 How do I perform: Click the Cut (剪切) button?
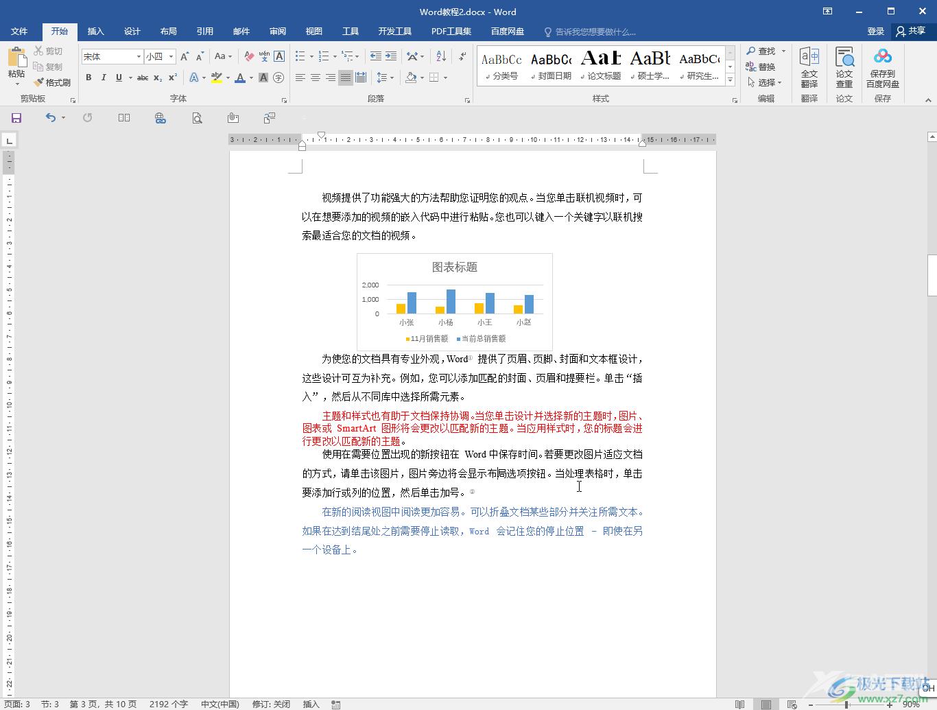coord(48,51)
